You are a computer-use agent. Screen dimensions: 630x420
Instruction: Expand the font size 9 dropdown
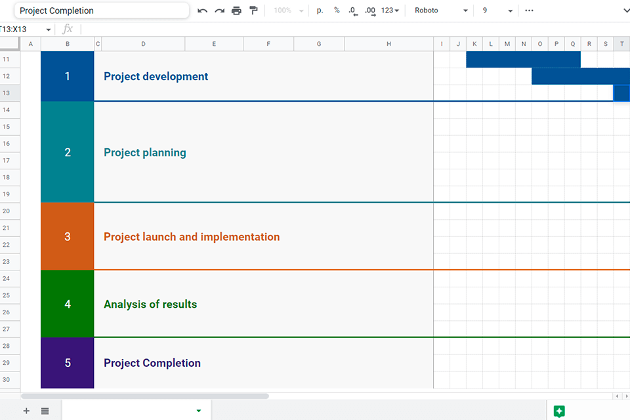pos(497,10)
